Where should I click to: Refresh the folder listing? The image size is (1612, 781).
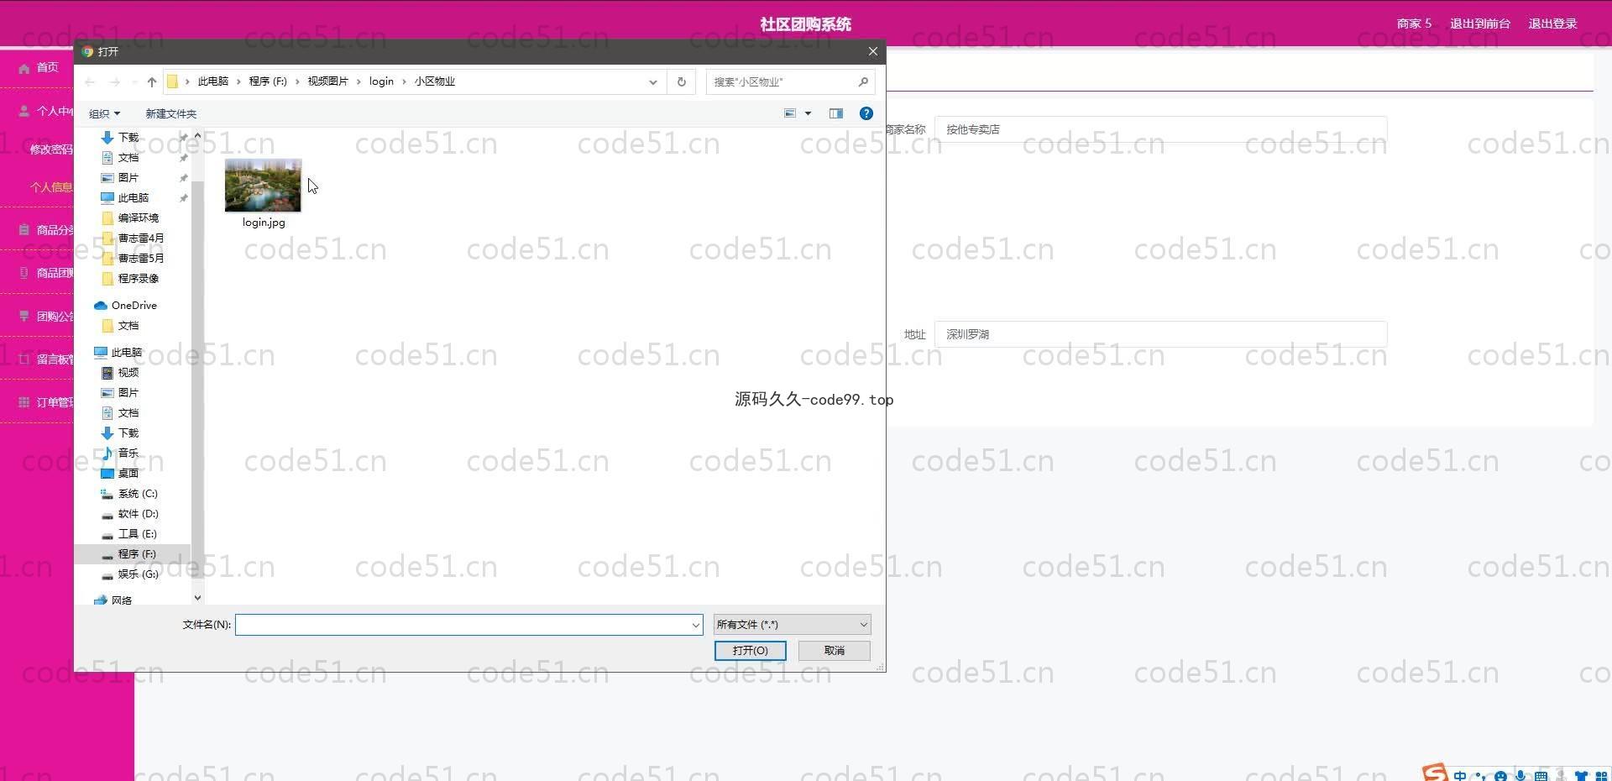(682, 81)
